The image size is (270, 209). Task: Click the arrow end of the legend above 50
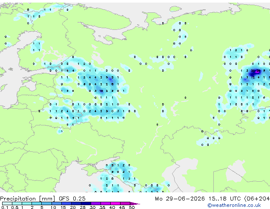click(135, 203)
